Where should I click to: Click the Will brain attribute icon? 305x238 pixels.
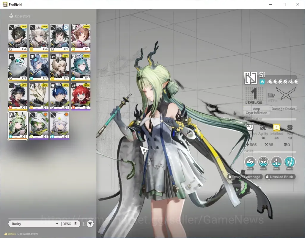coord(290,128)
